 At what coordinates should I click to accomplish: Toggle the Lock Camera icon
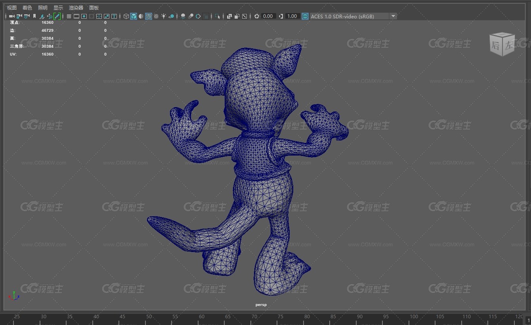coord(19,16)
